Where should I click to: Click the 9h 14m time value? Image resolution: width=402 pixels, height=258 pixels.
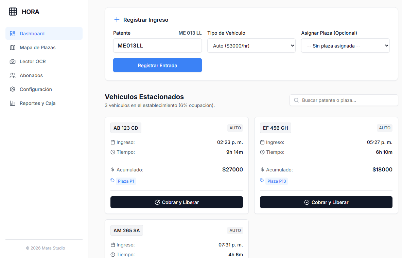coord(234,152)
